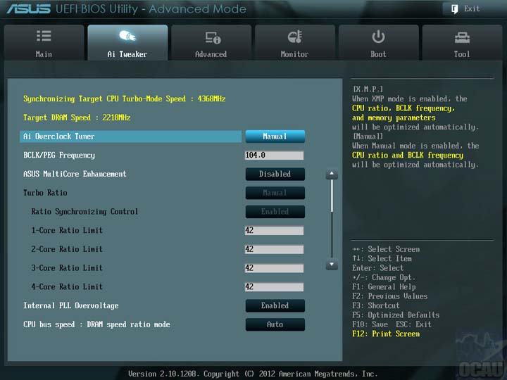
Task: Open the DRAM speed ratio mode Auto dropdown
Action: coord(275,324)
